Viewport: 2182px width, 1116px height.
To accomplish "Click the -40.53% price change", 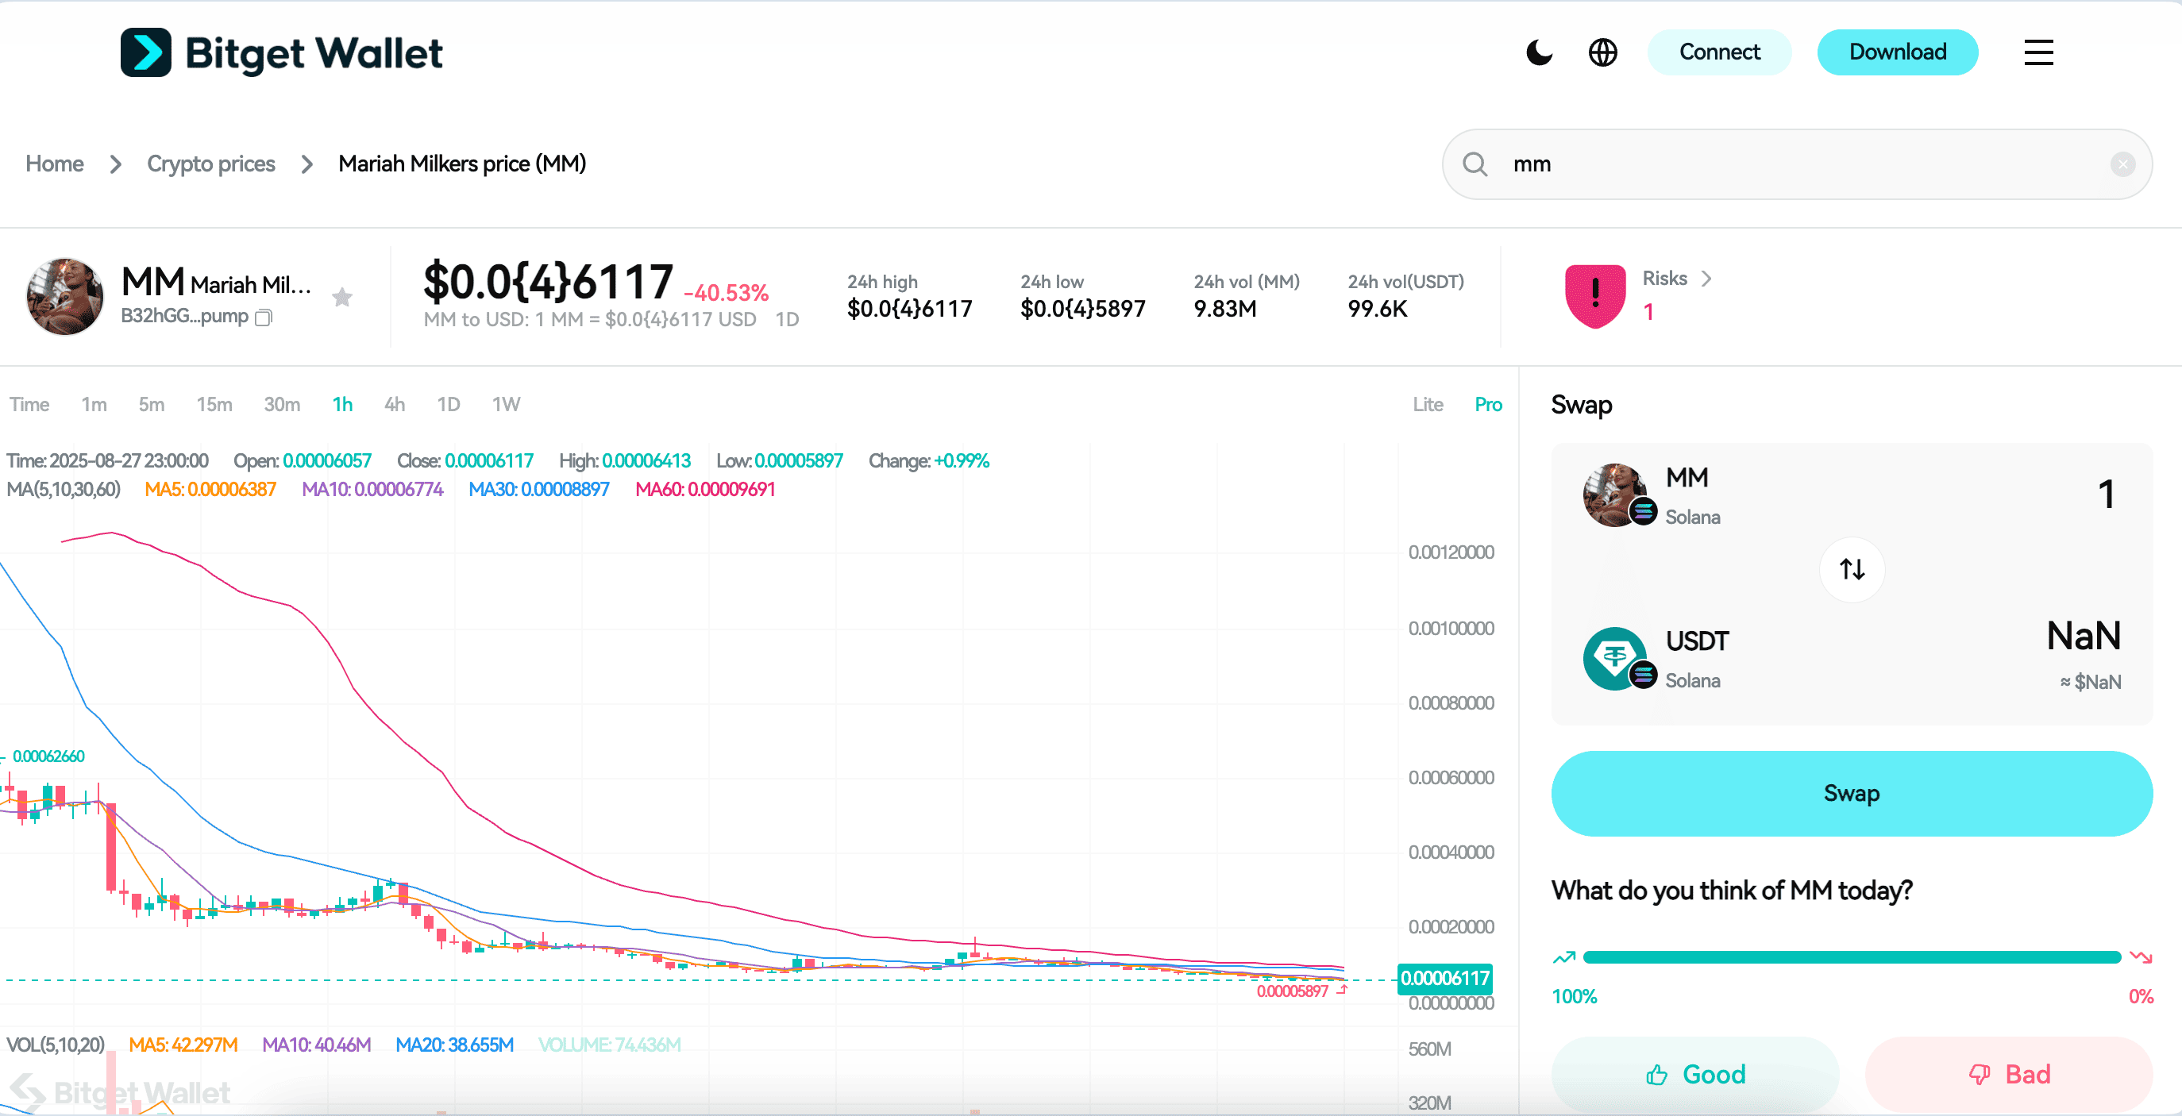I will [726, 293].
